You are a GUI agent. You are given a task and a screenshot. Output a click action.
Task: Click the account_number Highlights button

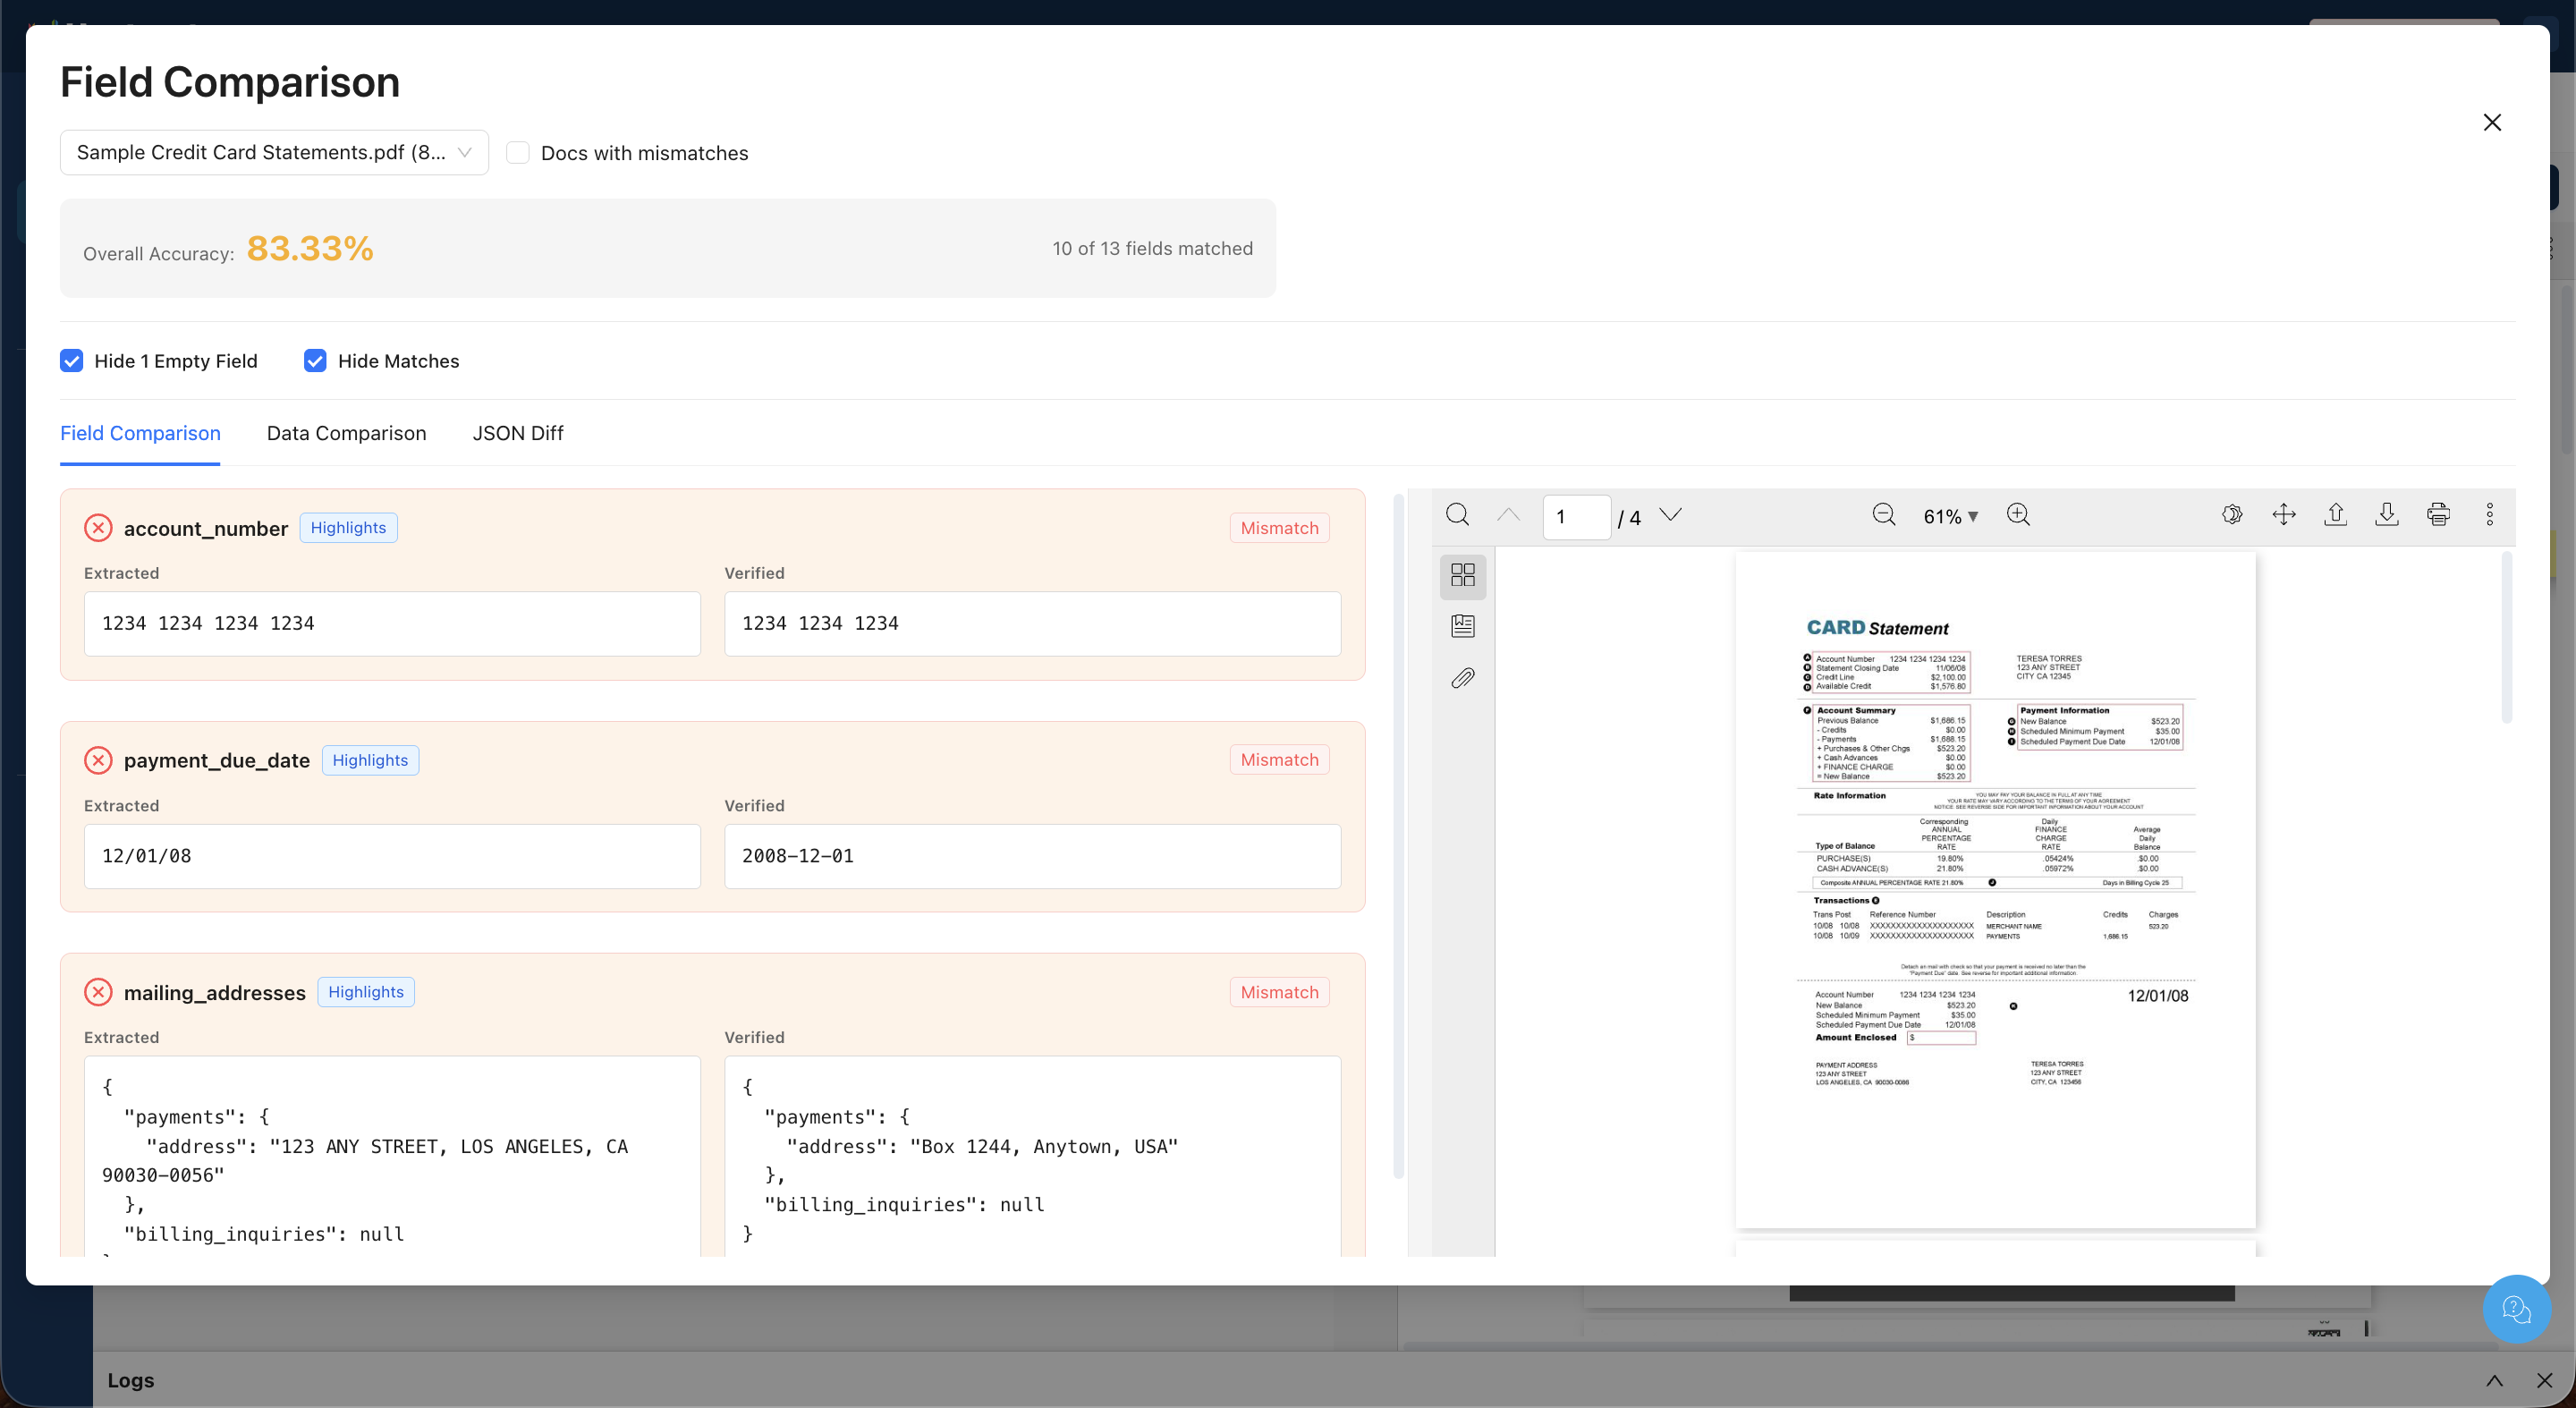[348, 527]
